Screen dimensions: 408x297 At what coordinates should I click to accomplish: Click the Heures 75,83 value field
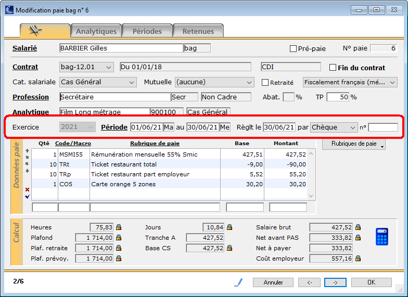tap(101, 227)
